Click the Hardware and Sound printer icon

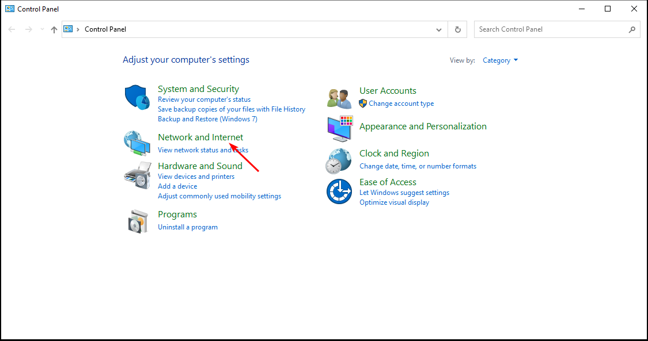click(137, 175)
